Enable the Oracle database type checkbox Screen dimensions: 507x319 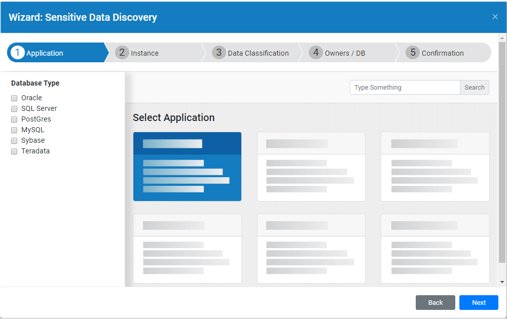click(15, 98)
